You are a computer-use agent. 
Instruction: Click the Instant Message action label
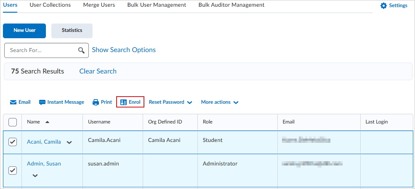pos(66,102)
